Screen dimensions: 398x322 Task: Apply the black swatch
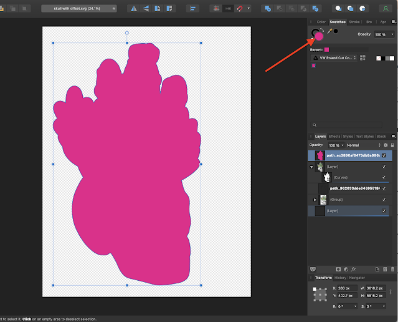point(383,59)
